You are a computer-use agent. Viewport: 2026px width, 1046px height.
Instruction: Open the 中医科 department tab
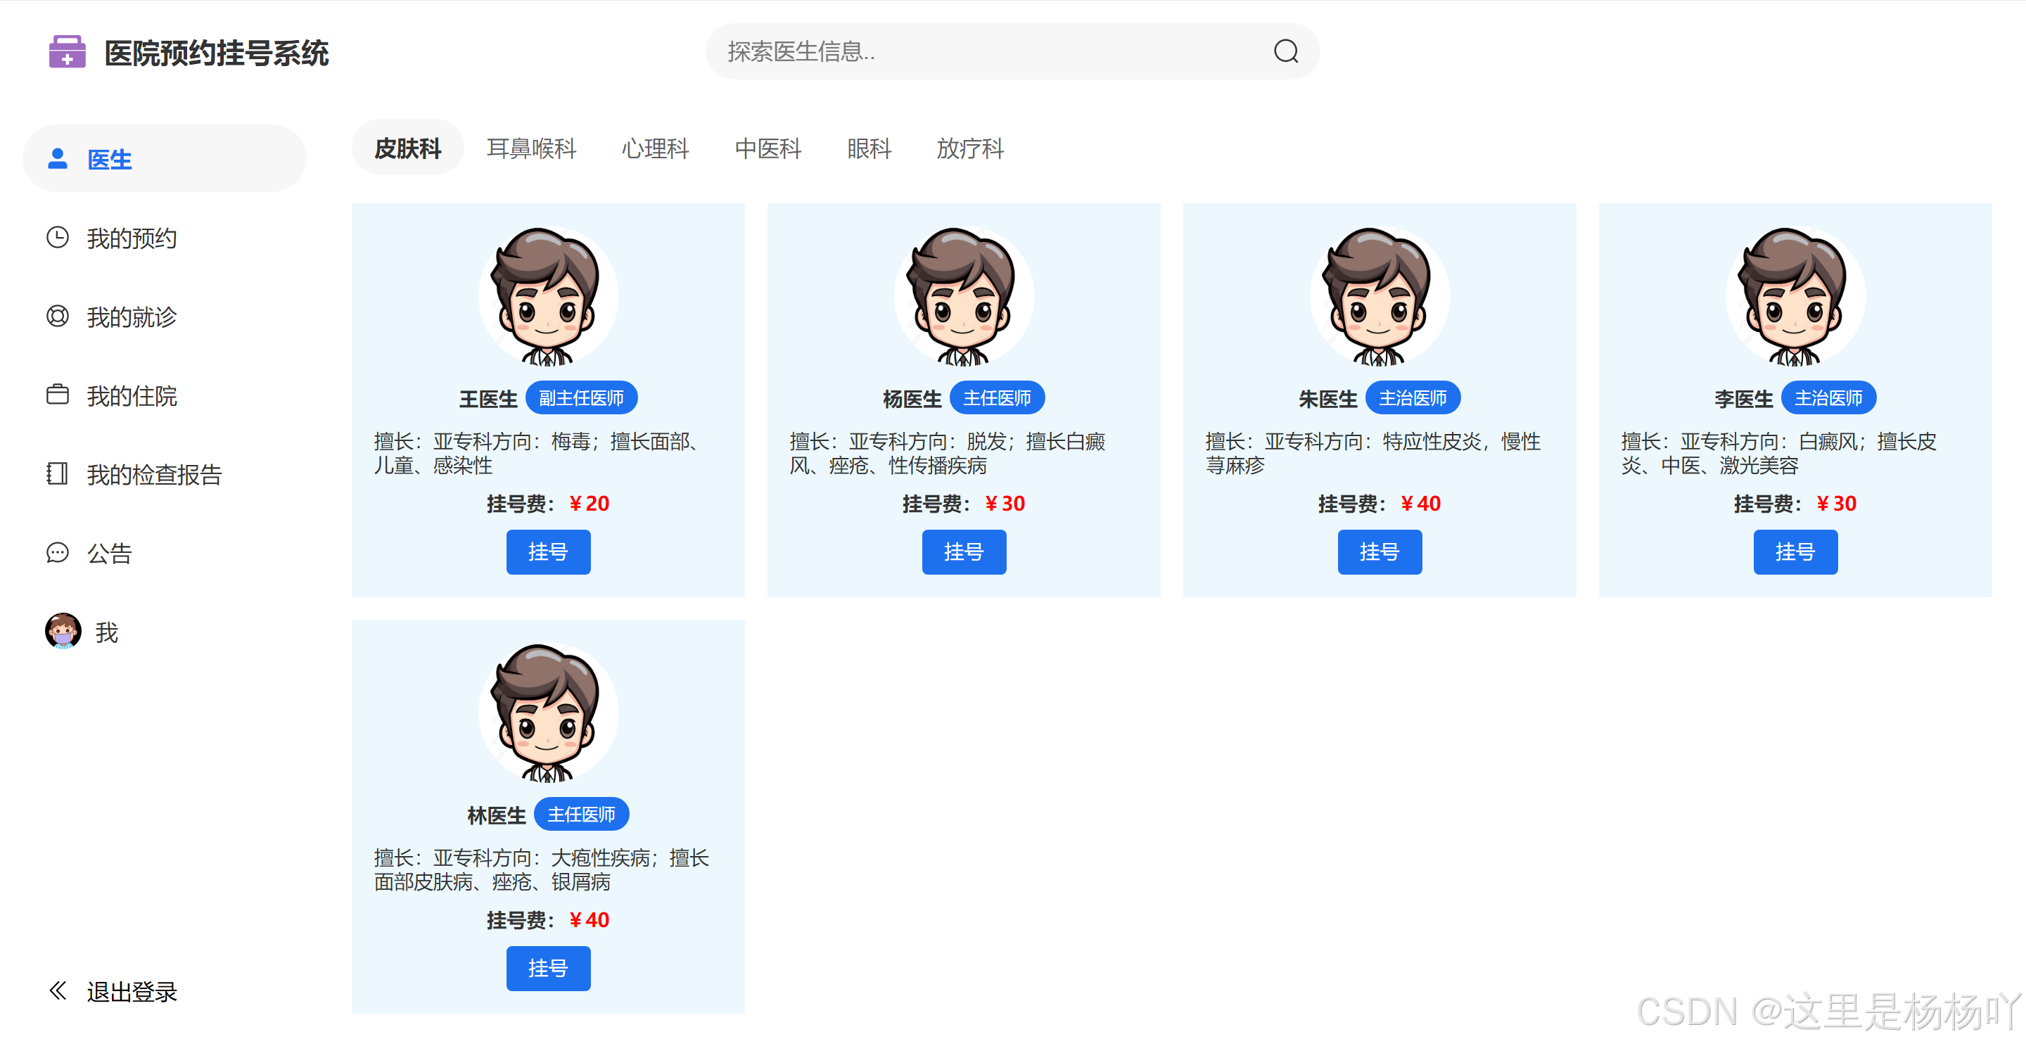pyautogui.click(x=767, y=148)
